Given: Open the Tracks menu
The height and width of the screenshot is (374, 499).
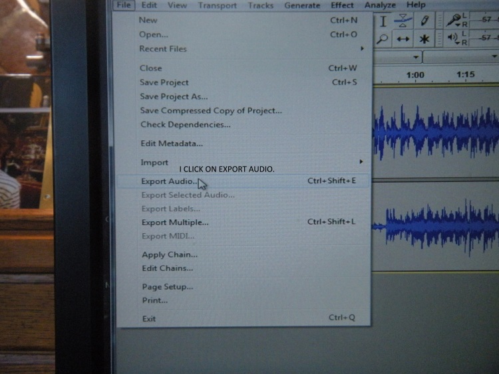Looking at the screenshot, I should (261, 5).
